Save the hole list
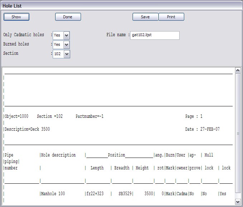The width and height of the screenshot is (243, 207). pos(145,17)
